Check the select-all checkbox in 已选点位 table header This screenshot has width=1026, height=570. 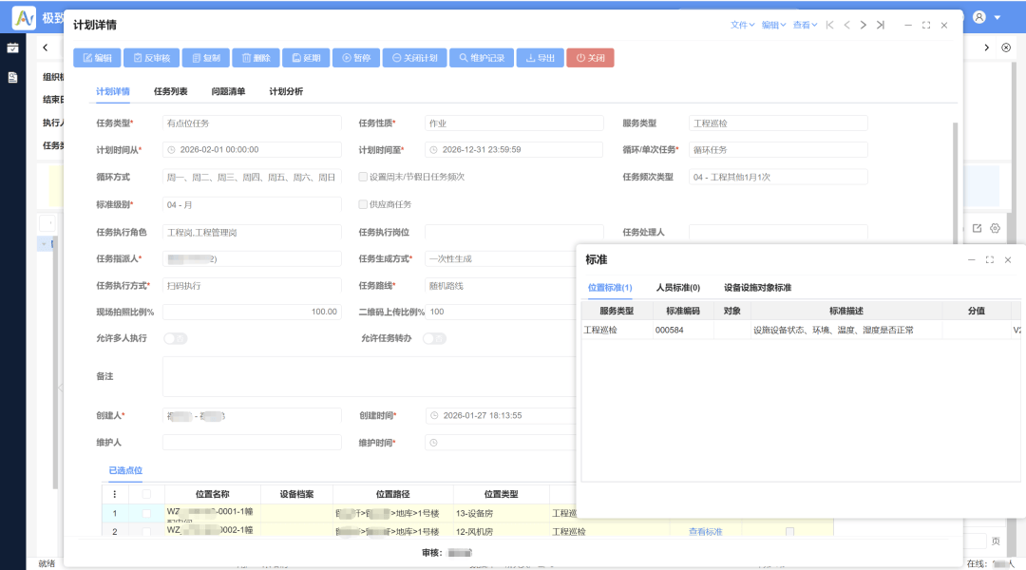point(146,494)
